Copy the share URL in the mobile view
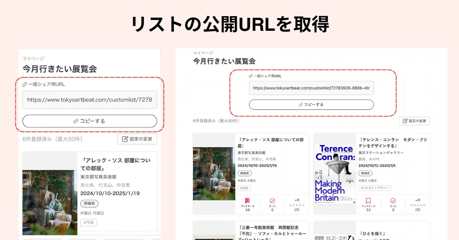The image size is (459, 240). coord(90,121)
